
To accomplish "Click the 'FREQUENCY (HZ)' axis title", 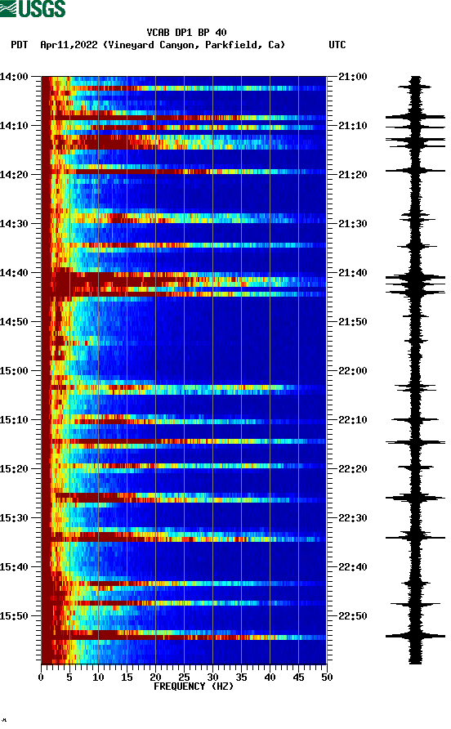I will [194, 687].
